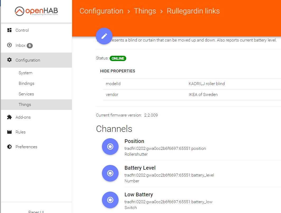Image resolution: width=281 pixels, height=213 pixels.
Task: Click the Preferences brightness icon
Action: pos(10,147)
